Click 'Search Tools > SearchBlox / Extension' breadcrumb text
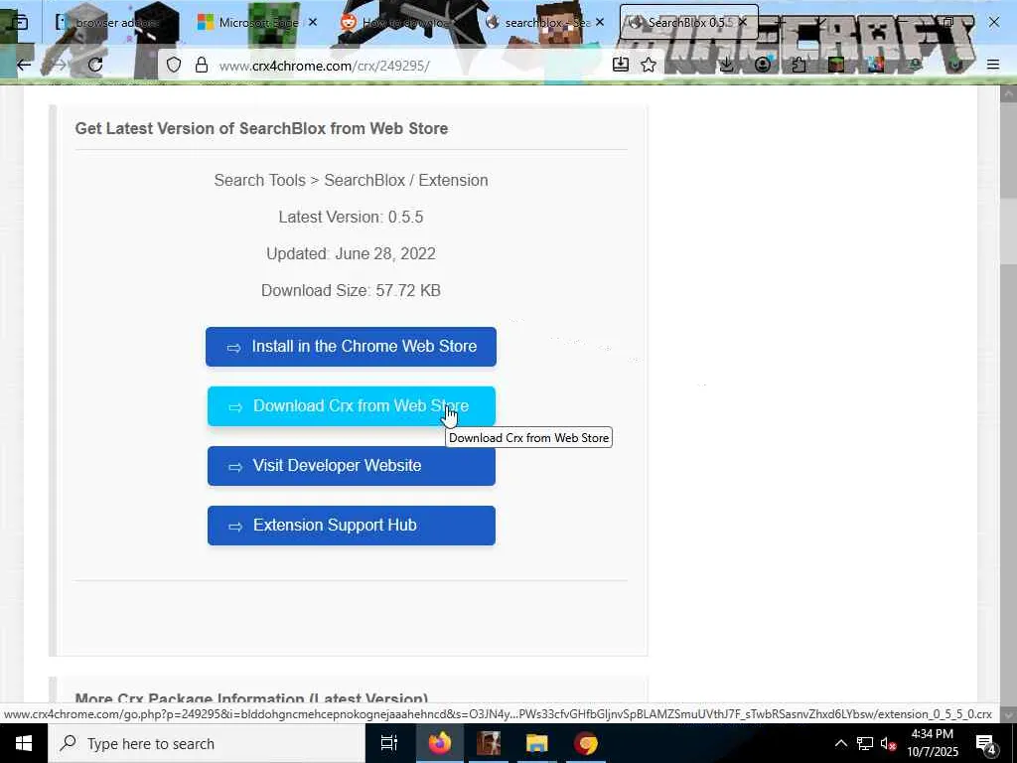Image resolution: width=1017 pixels, height=763 pixels. pos(351,181)
